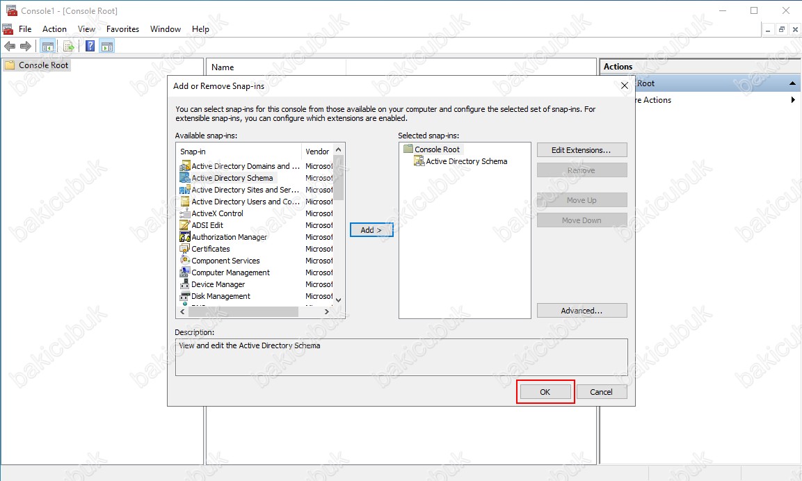802x481 pixels.
Task: Open the Action menu
Action: (x=54, y=29)
